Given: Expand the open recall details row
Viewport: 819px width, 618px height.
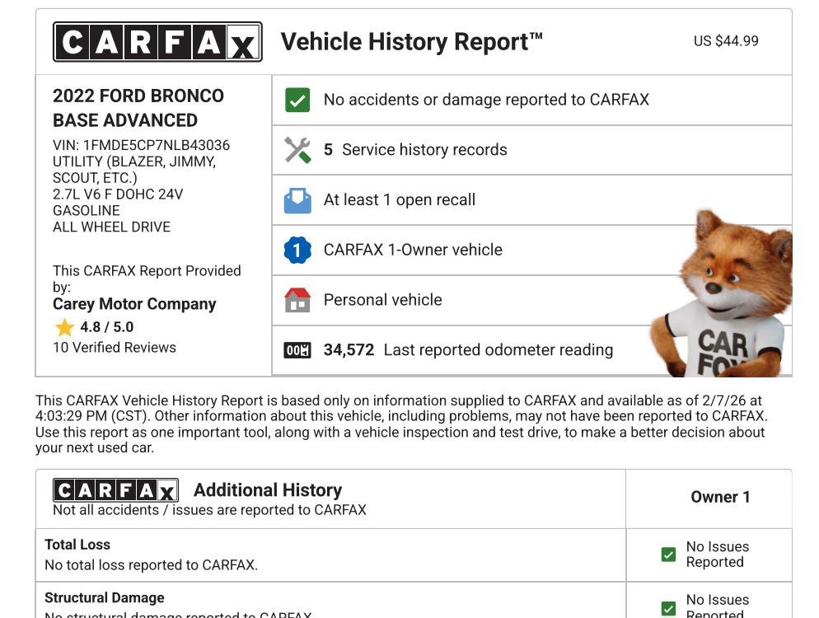Looking at the screenshot, I should (400, 199).
